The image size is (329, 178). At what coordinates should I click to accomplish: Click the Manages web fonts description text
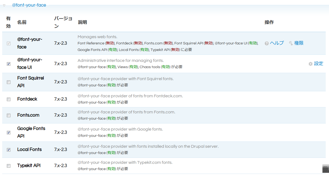[97, 37]
